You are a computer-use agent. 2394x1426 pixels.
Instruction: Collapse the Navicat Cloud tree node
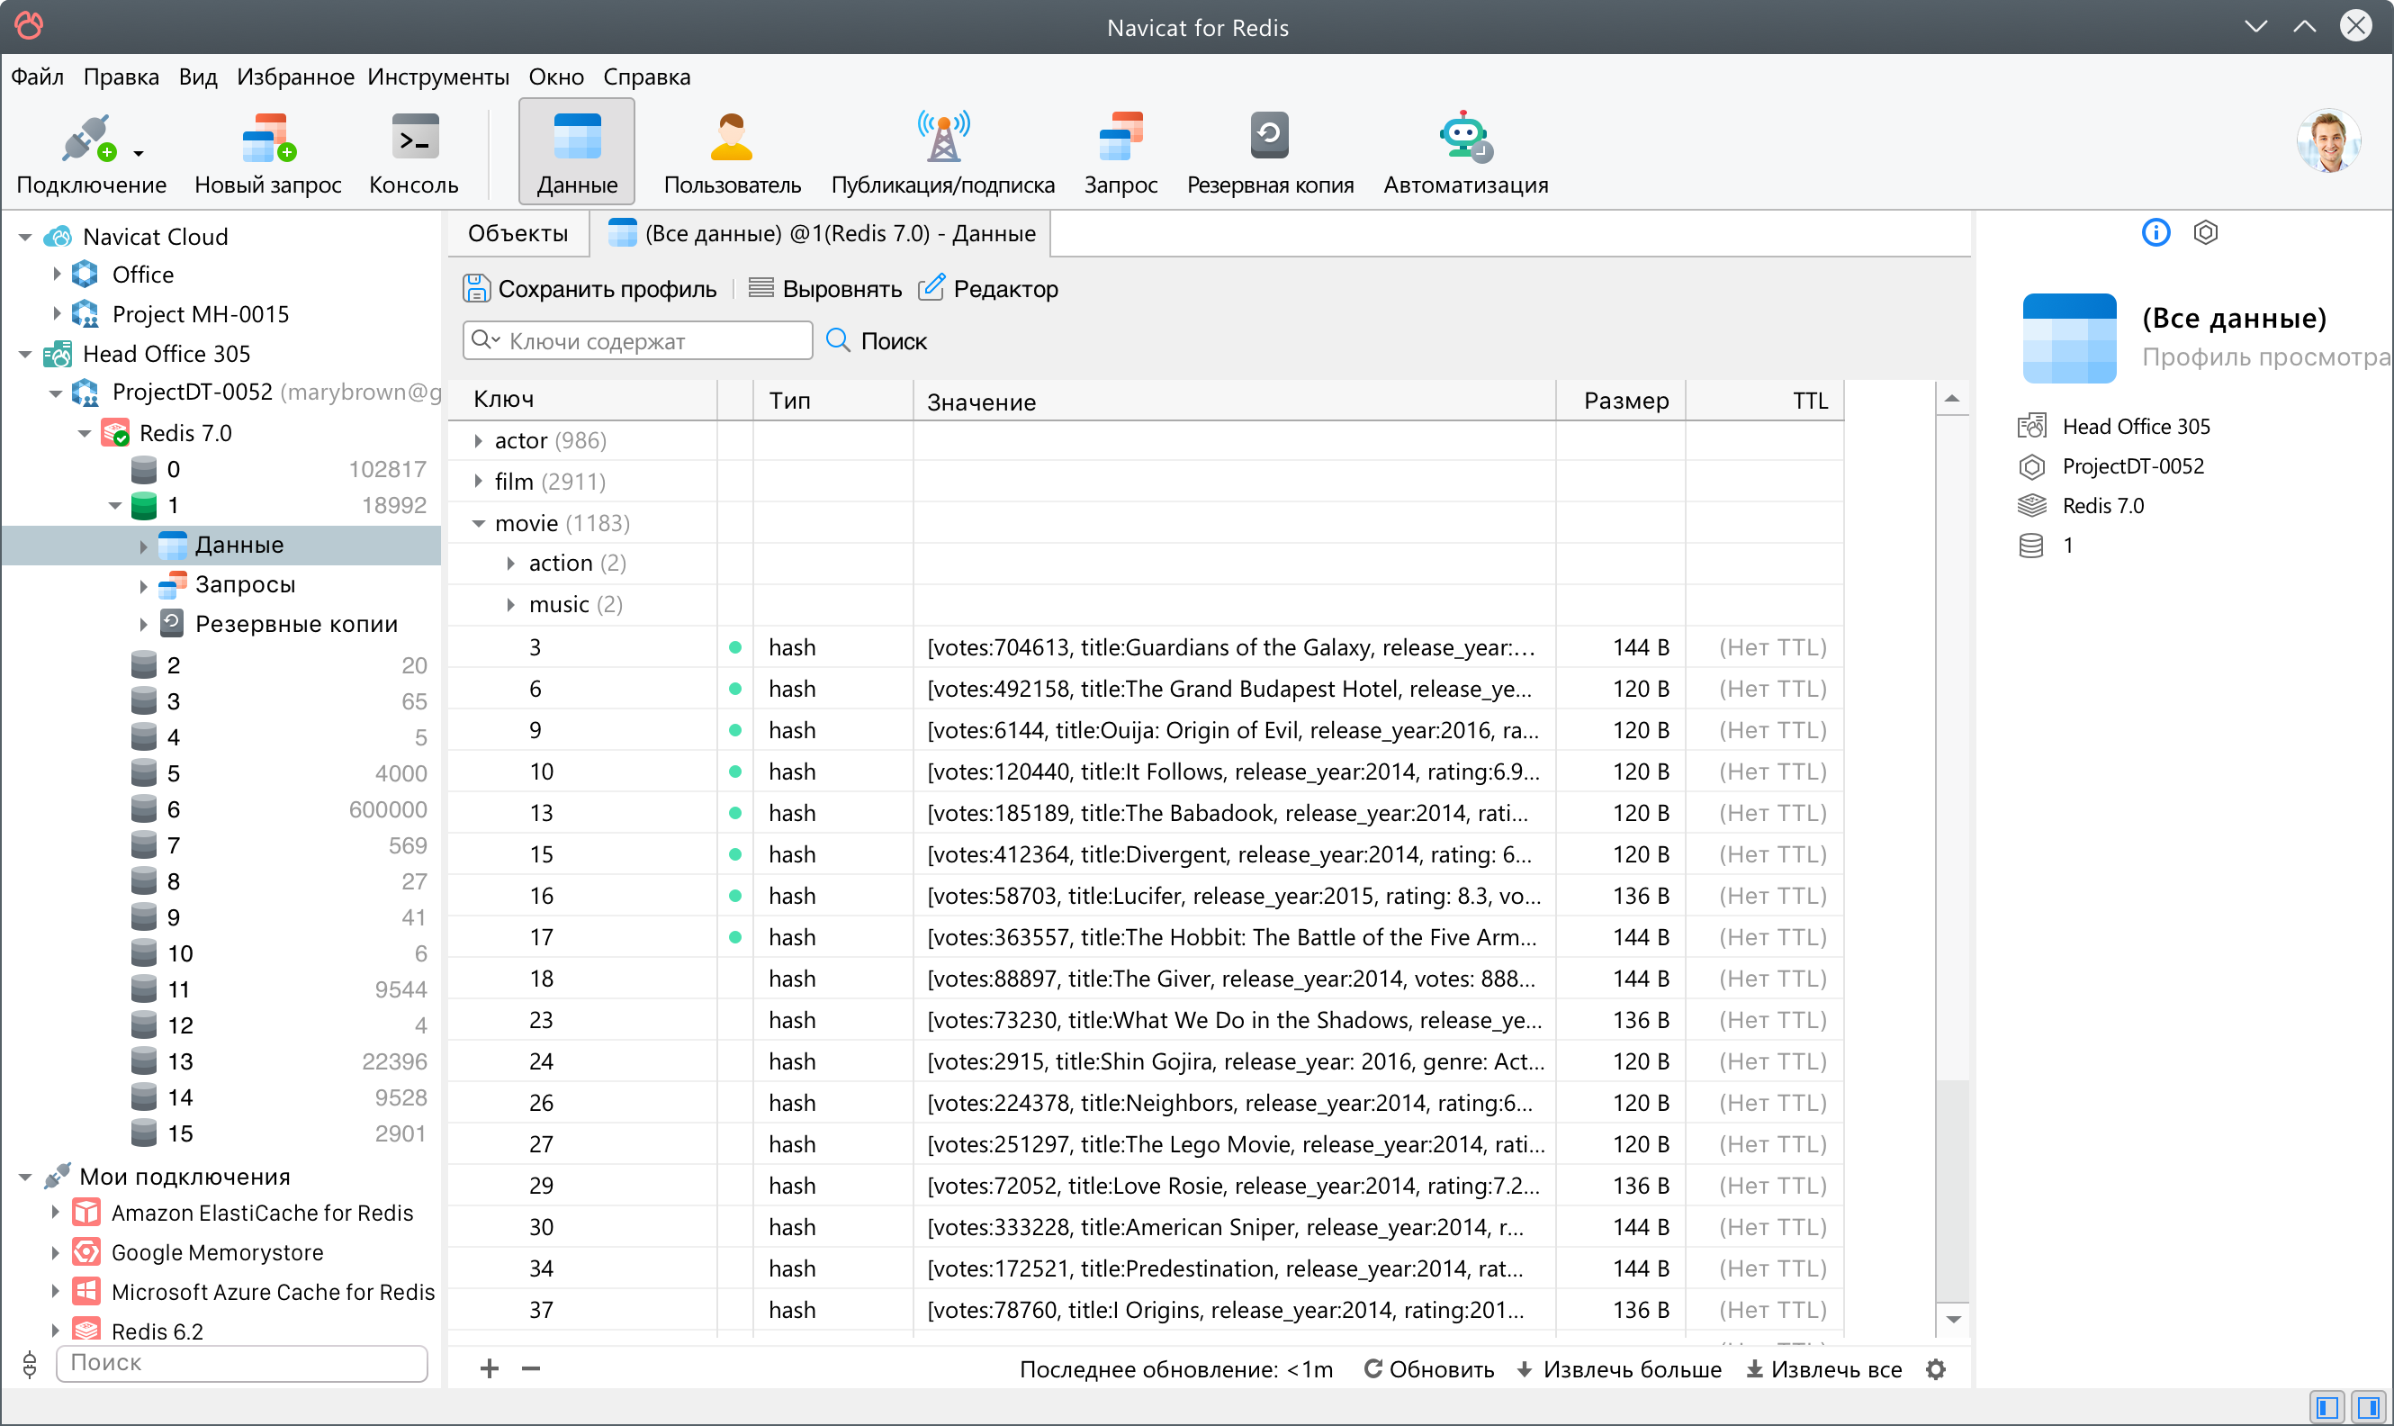click(25, 237)
